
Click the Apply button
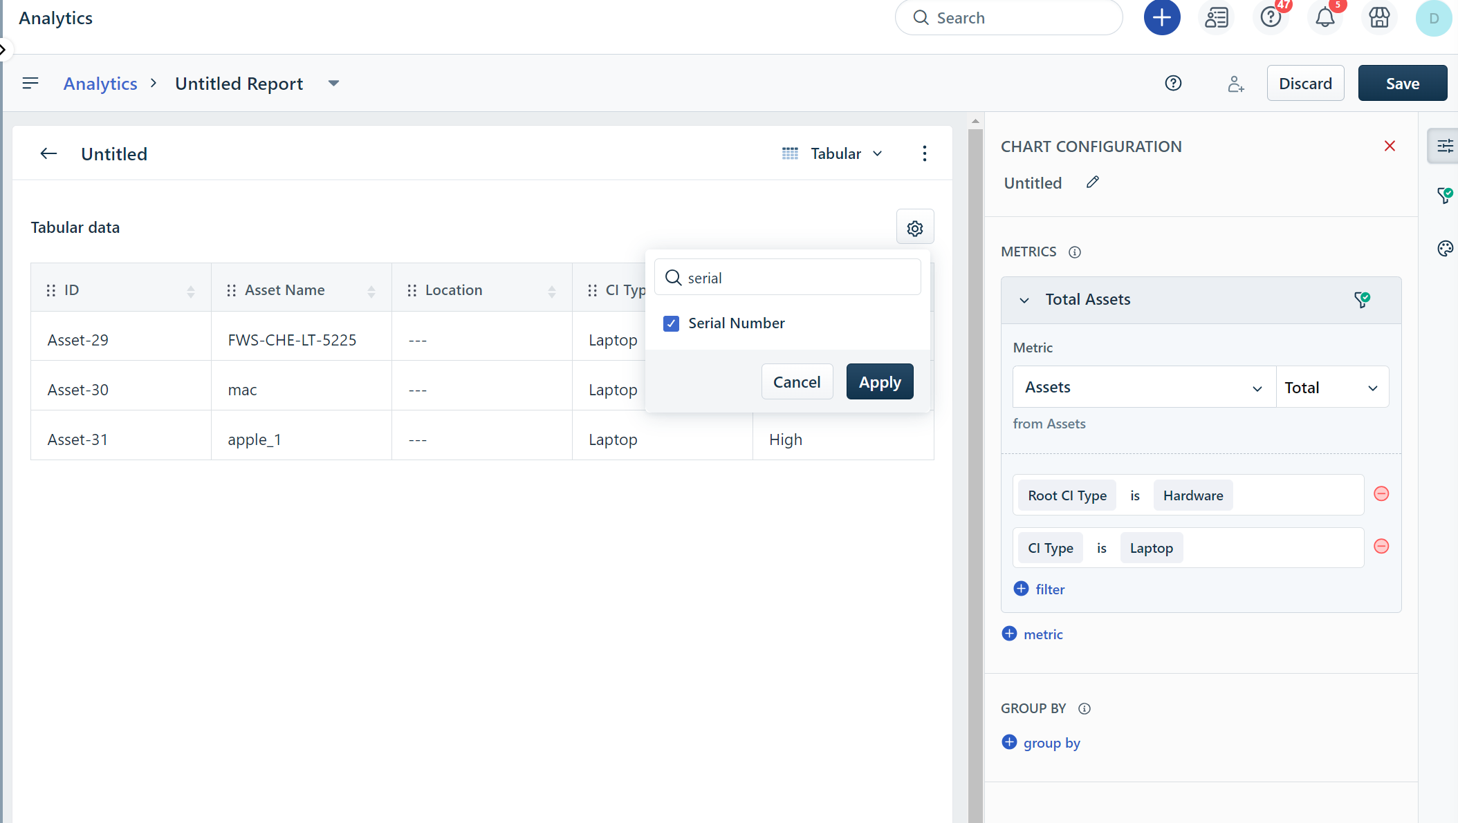click(x=879, y=381)
